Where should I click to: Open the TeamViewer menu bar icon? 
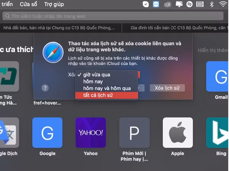[156, 4]
